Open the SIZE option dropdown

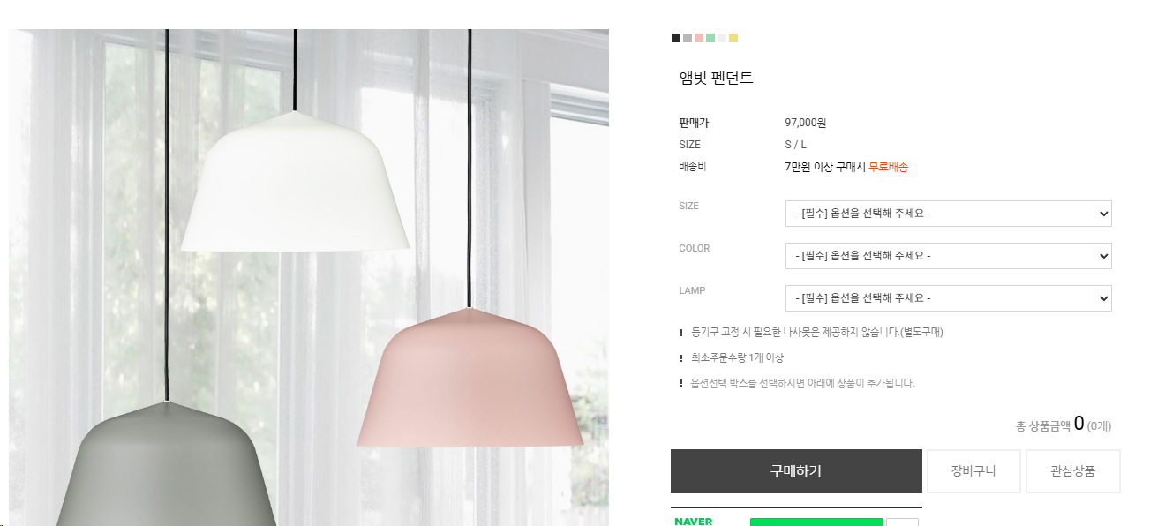[948, 214]
